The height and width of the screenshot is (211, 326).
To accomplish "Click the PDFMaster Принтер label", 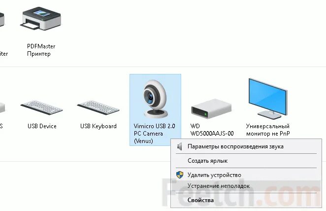I will 41,50.
